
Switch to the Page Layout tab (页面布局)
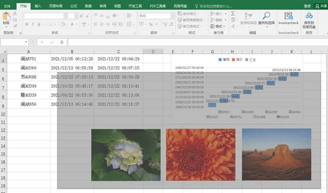[x=56, y=6]
